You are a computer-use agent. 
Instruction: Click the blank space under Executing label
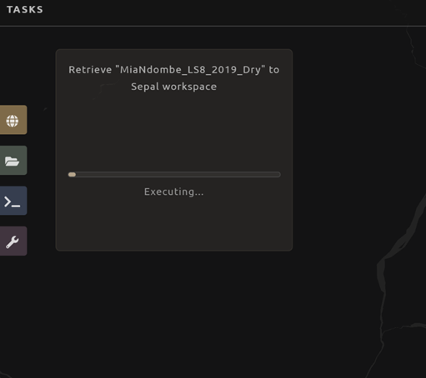pyautogui.click(x=174, y=223)
